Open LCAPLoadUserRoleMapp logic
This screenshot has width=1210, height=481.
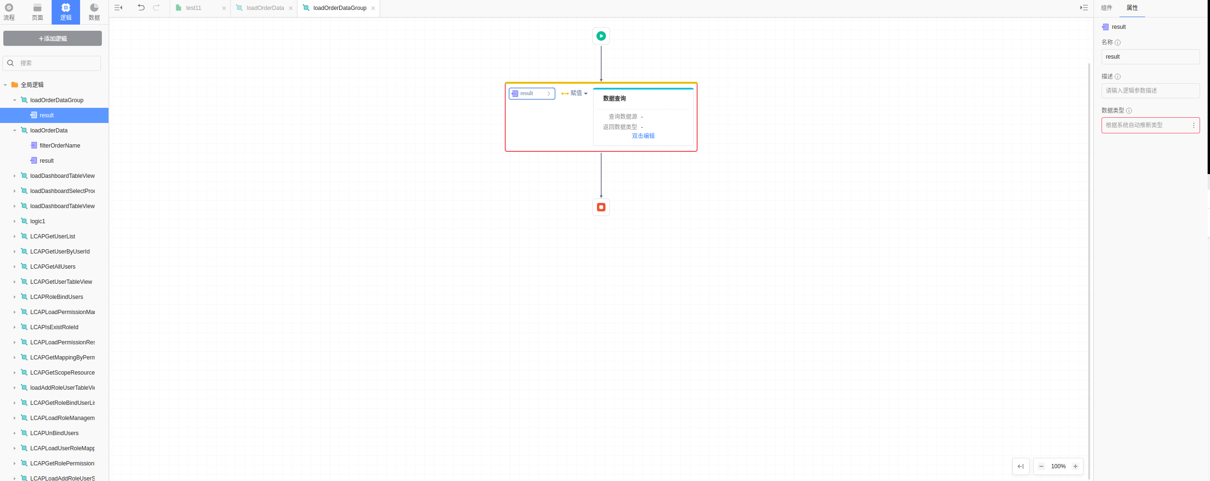point(63,448)
